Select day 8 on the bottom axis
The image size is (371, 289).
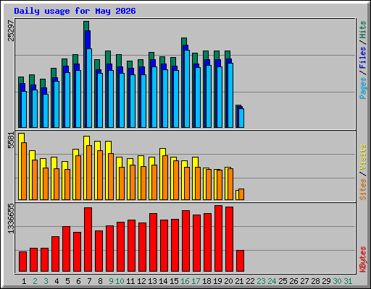click(100, 281)
